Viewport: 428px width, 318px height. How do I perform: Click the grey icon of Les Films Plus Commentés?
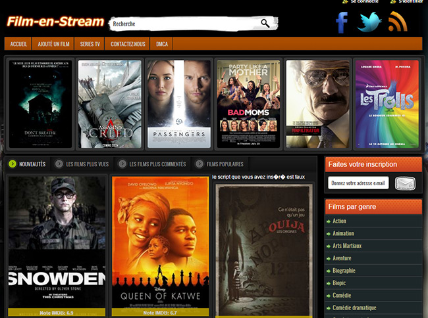tap(122, 164)
